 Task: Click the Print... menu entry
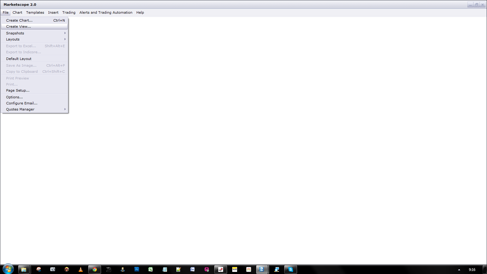[x=34, y=84]
